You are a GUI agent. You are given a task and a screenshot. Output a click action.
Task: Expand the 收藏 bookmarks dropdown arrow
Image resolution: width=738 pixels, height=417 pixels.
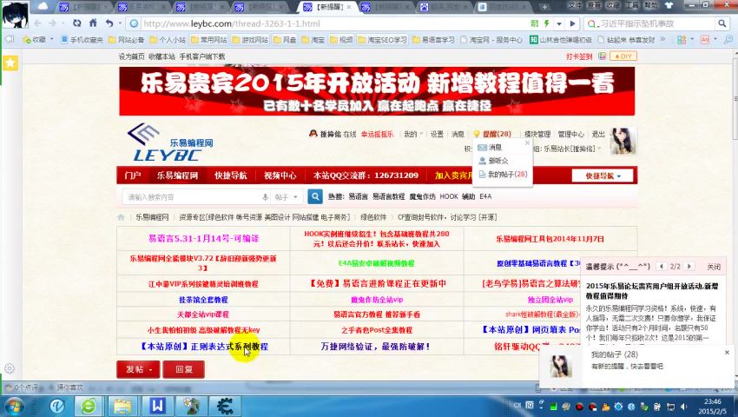pos(51,39)
